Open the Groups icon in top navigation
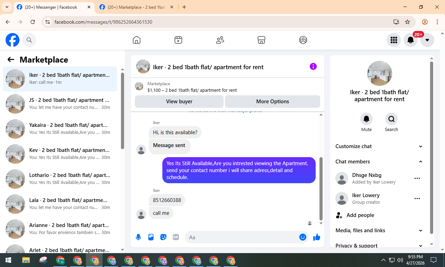This screenshot has width=445, height=267. click(x=303, y=40)
